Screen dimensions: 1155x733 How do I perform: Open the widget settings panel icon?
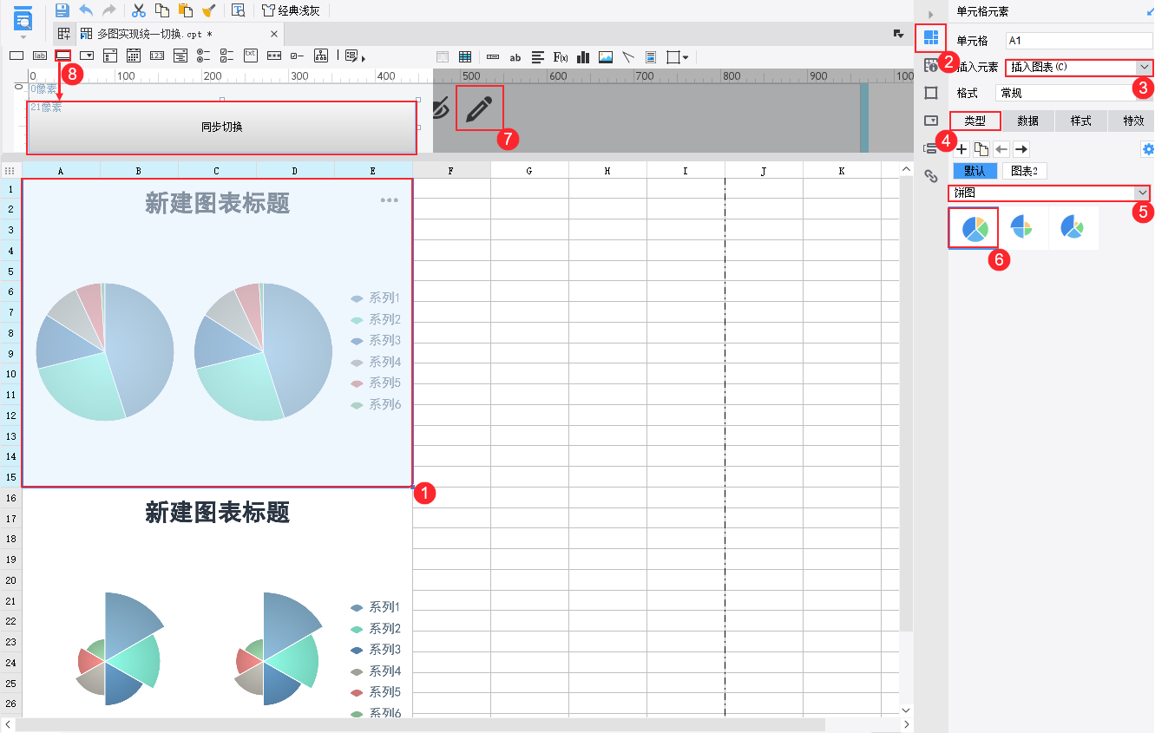click(931, 121)
